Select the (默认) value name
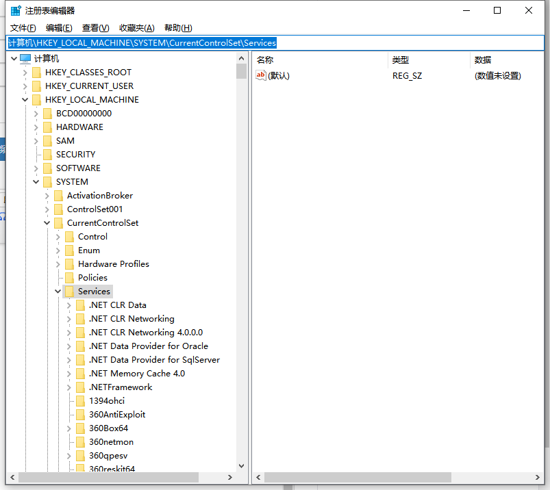The image size is (550, 490). 279,76
